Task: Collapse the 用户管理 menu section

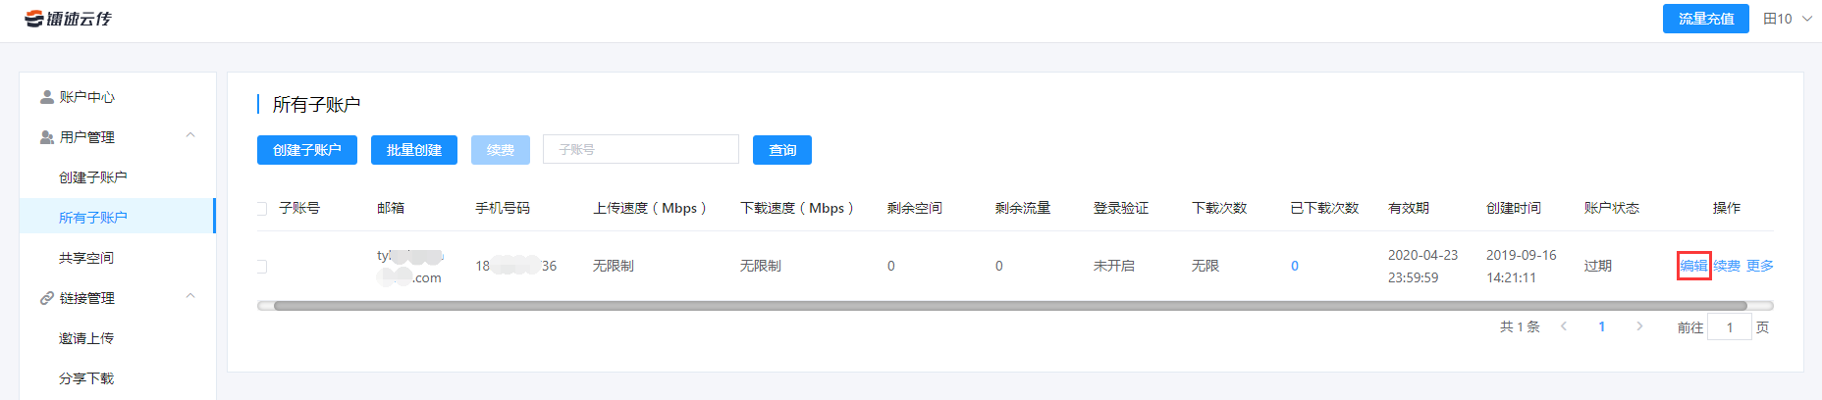Action: pyautogui.click(x=190, y=136)
